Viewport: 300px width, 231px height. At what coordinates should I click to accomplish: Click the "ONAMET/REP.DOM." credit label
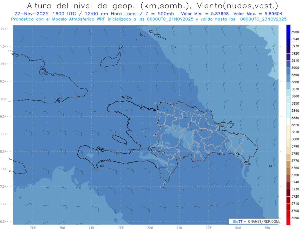coord(263,221)
